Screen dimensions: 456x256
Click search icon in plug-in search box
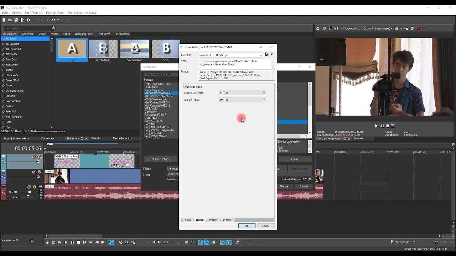pos(53,28)
